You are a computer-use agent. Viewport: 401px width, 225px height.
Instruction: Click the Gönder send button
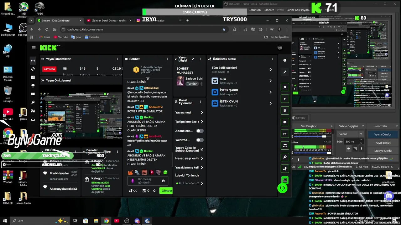click(x=166, y=191)
